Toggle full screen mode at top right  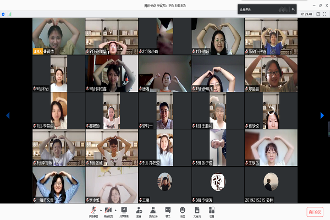[x=324, y=14]
